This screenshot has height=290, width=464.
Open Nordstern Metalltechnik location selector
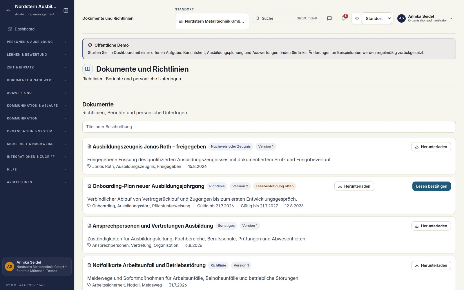(212, 21)
